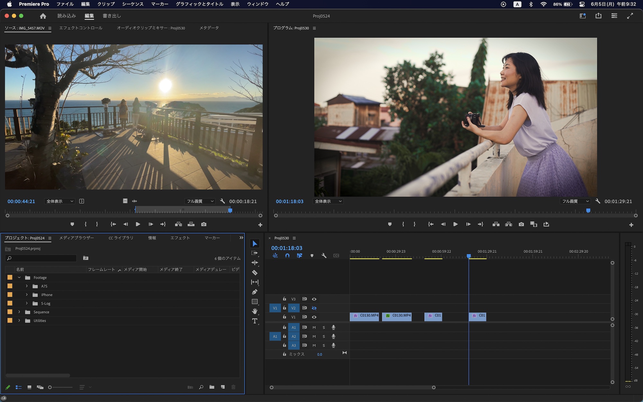
Task: Open the シーケンス menu
Action: tap(132, 4)
